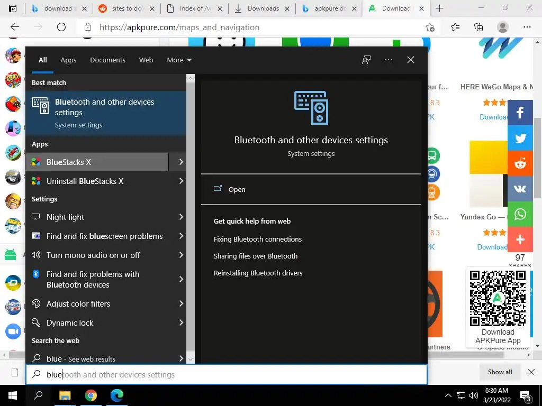Launch BlueStacks X from search results
542x406 pixels.
click(97, 162)
